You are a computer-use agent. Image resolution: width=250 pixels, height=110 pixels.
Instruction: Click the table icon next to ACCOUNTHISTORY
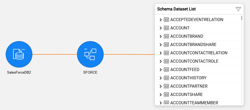pos(166,78)
